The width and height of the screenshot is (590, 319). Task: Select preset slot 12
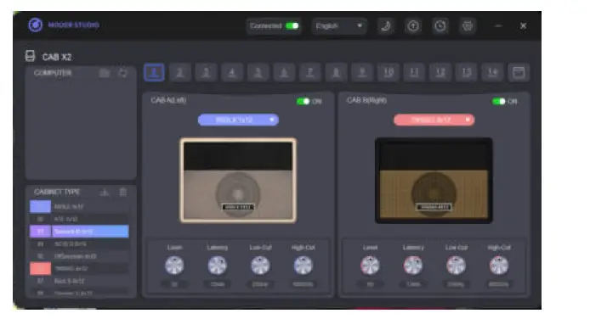(440, 72)
